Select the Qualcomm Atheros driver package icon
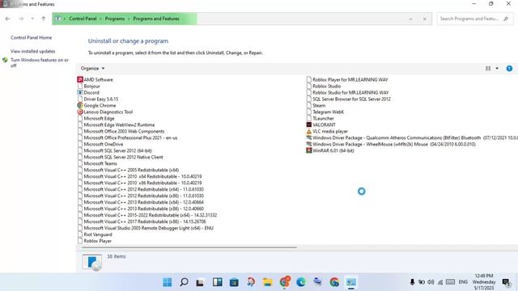This screenshot has width=518, height=291. [309, 137]
